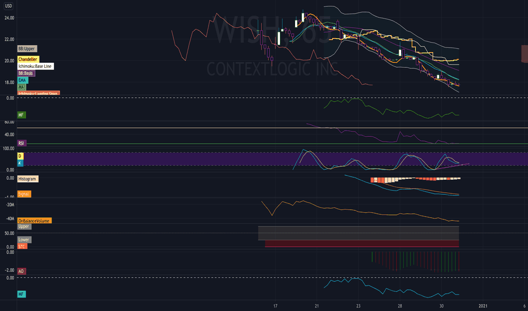Screen dimensions: 528x311
Task: Select the yellow D stochastic label
Action: [x=20, y=156]
